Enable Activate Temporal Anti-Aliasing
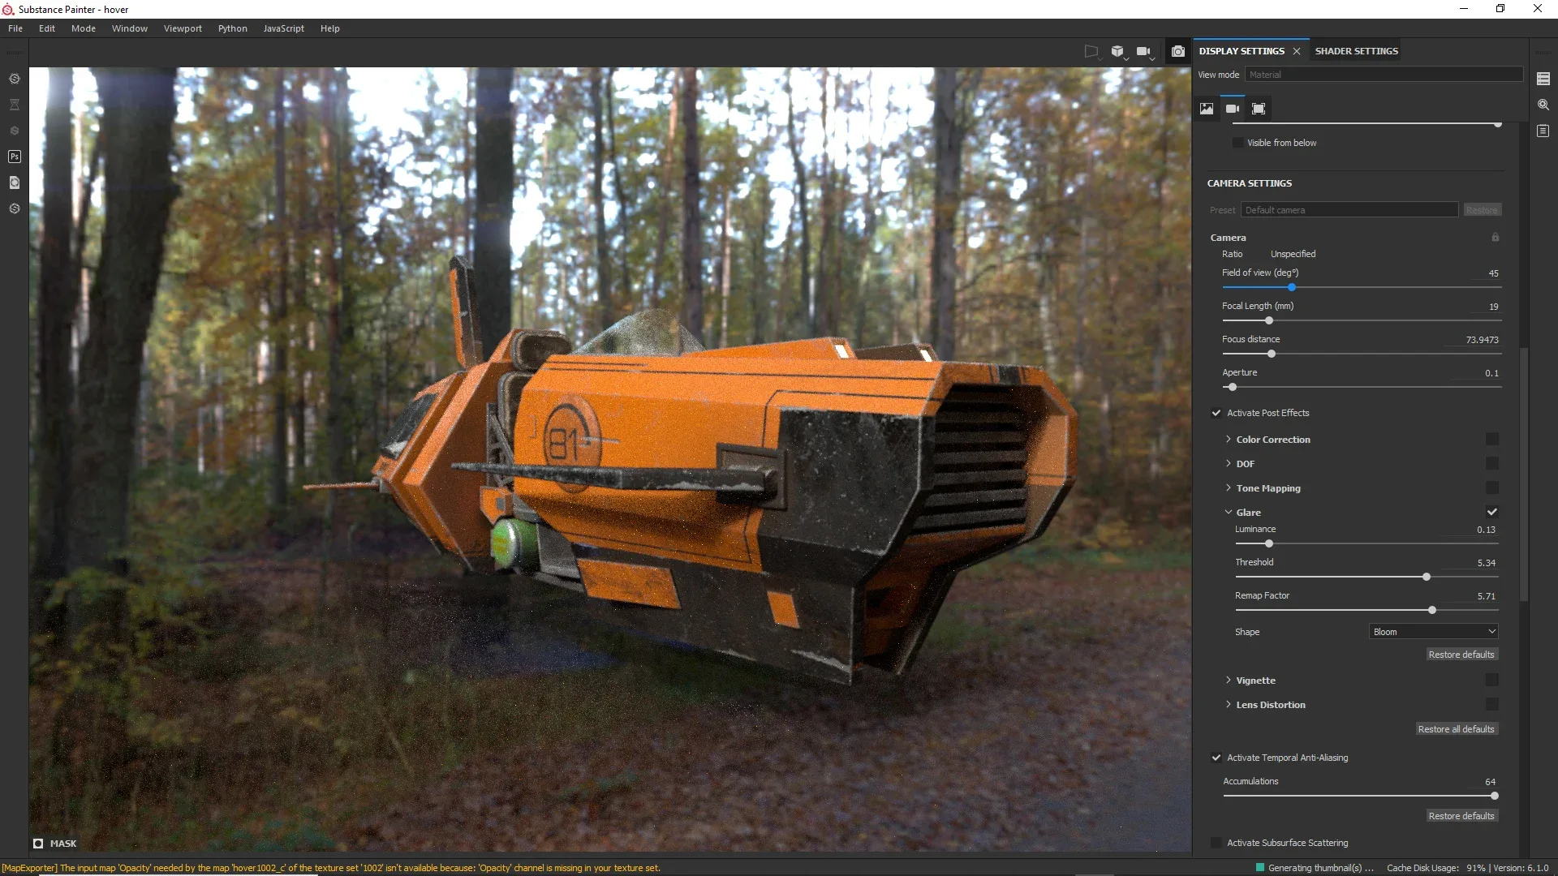This screenshot has width=1558, height=876. click(1216, 758)
